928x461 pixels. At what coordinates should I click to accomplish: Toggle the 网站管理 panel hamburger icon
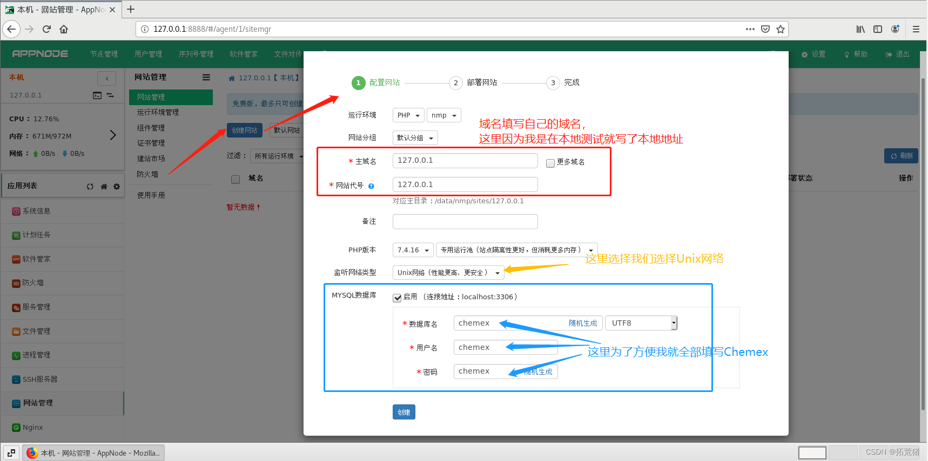(206, 77)
